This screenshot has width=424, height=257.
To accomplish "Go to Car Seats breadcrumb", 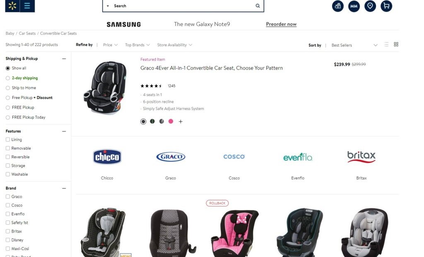I will tap(27, 33).
